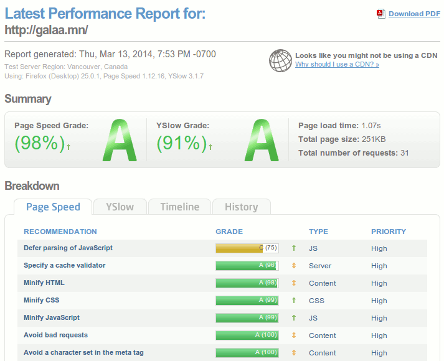444x361 pixels.
Task: Select the History tab
Action: (x=241, y=207)
